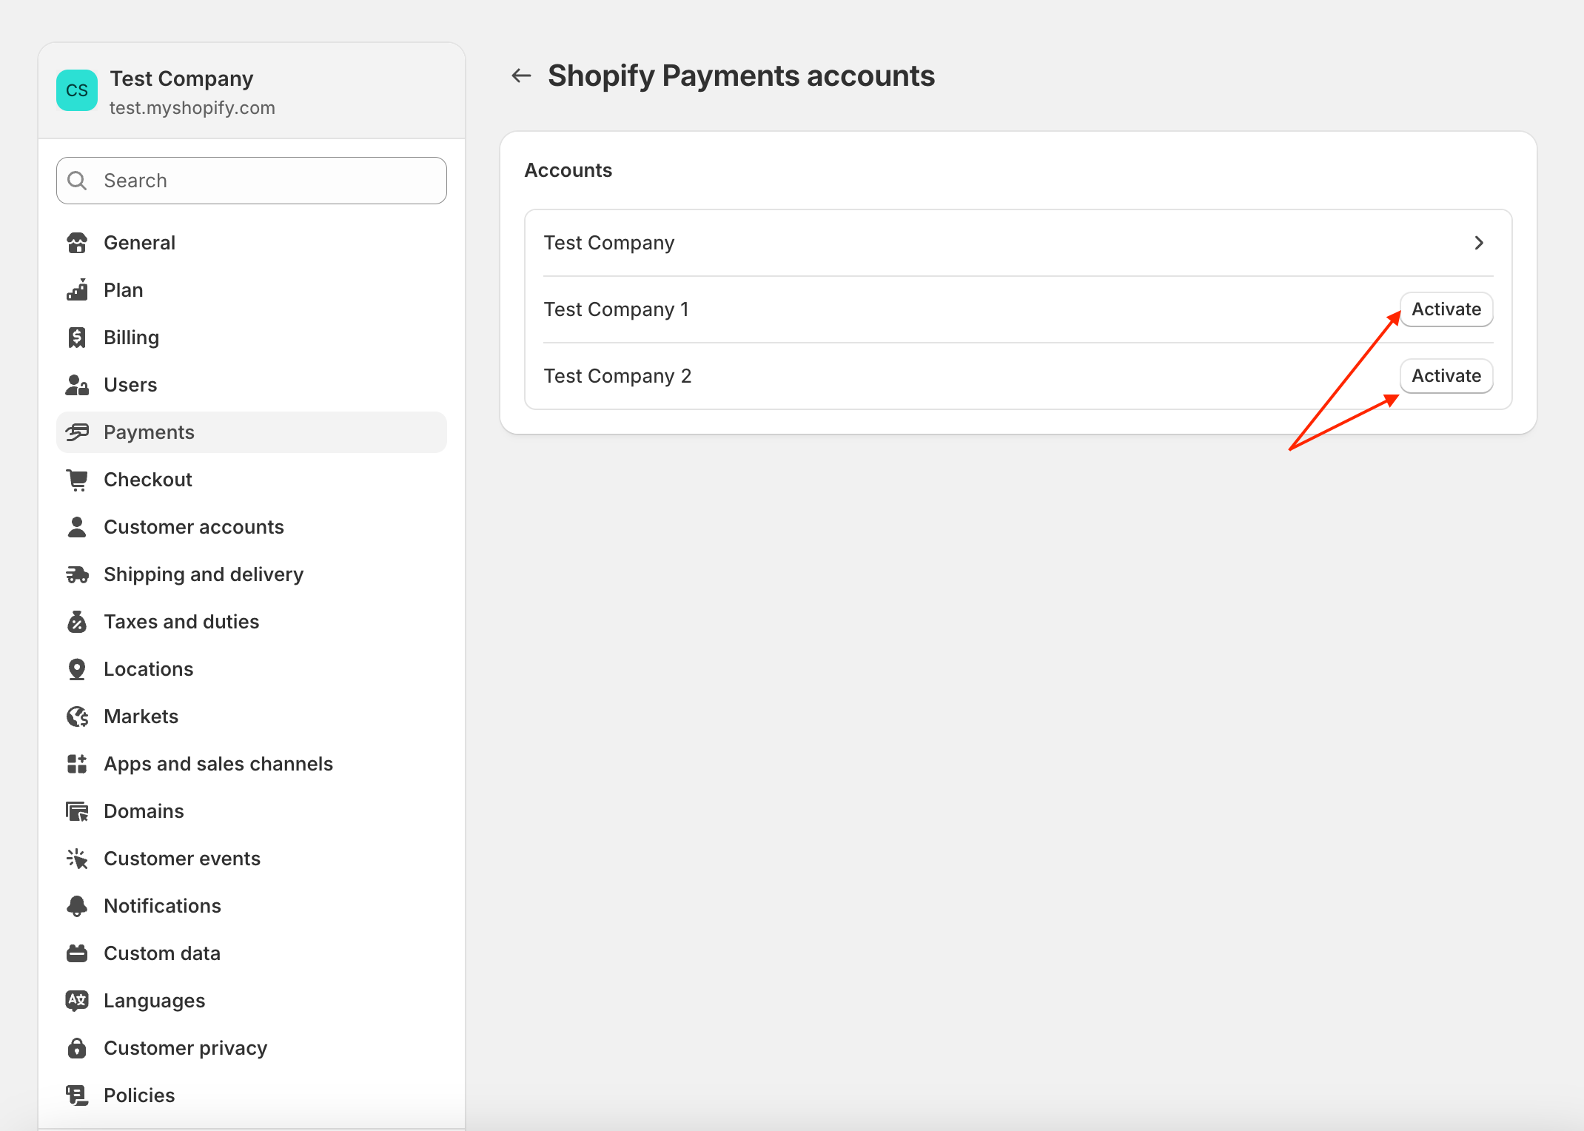
Task: Click the Apps and sales channels grid icon
Action: 77,764
